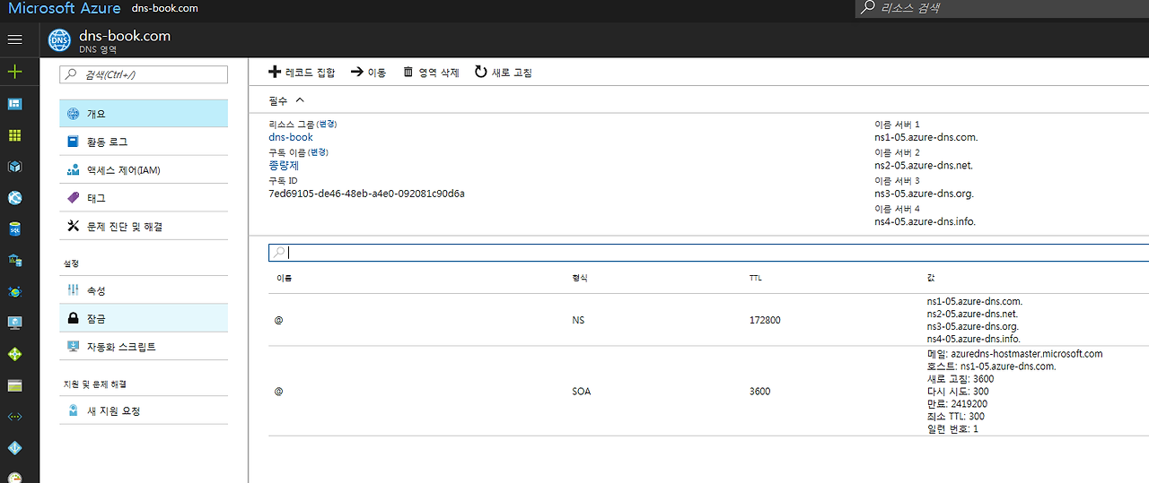The image size is (1149, 483).
Task: Open Storage accounts icon in sidebar
Action: click(14, 385)
